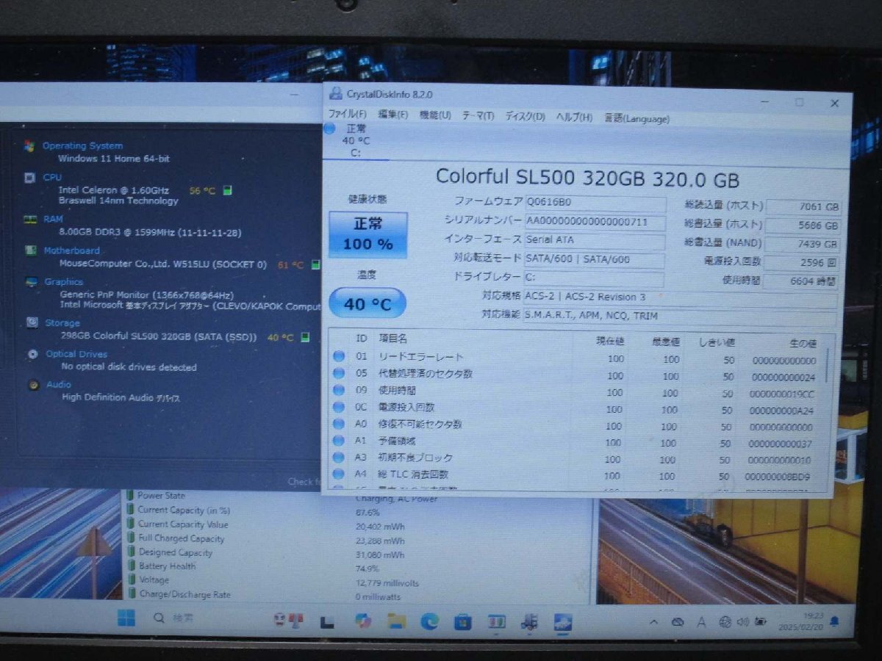882x661 pixels.
Task: Select the Storage heading in Speccy
Action: point(62,323)
